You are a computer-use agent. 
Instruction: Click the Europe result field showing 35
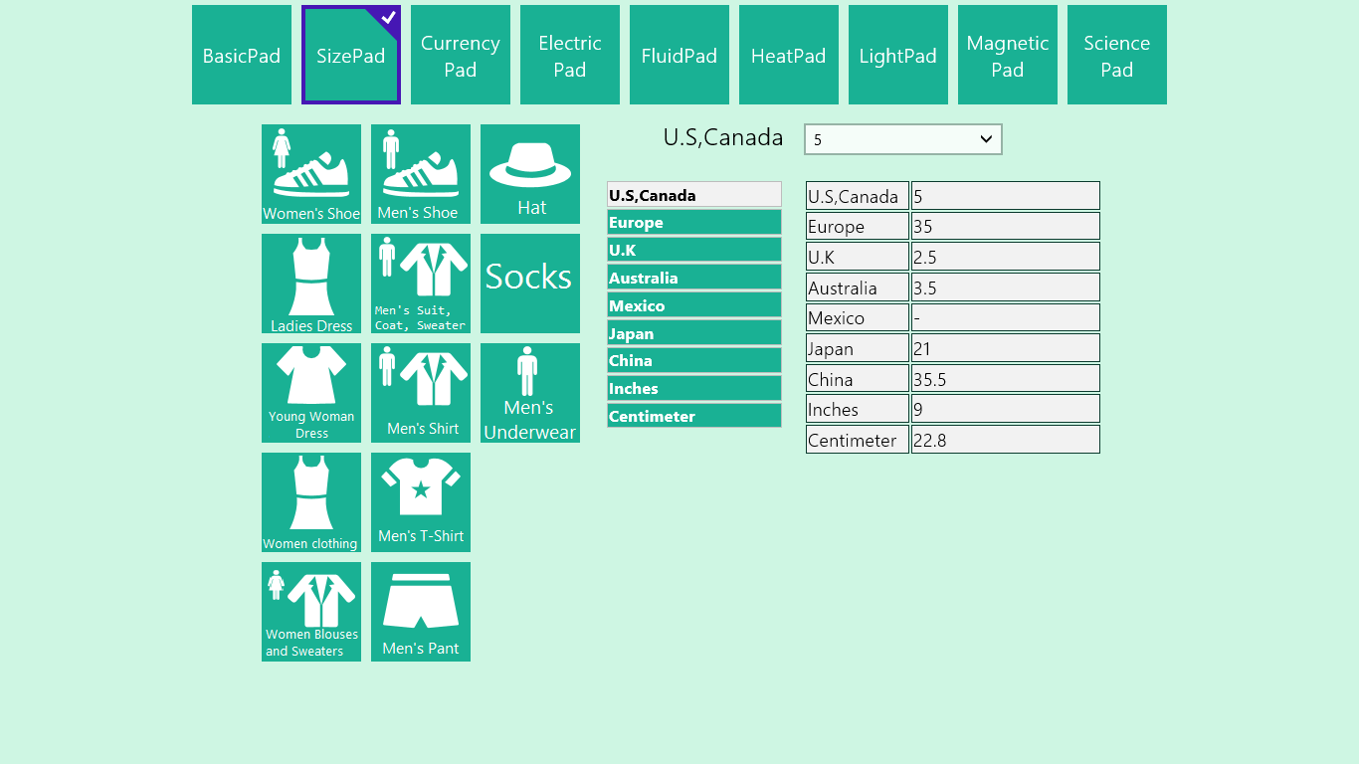click(1005, 227)
